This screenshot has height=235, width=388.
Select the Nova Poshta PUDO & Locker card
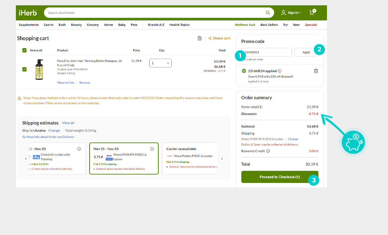pos(190,159)
